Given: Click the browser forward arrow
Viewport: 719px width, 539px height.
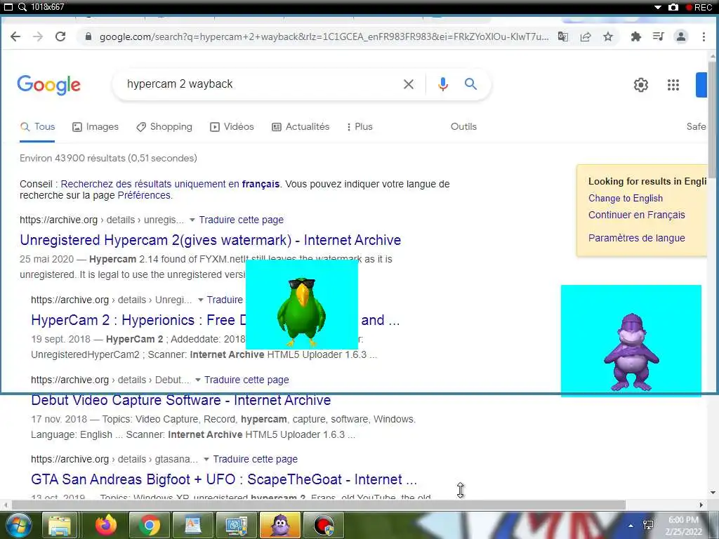Looking at the screenshot, I should [38, 36].
